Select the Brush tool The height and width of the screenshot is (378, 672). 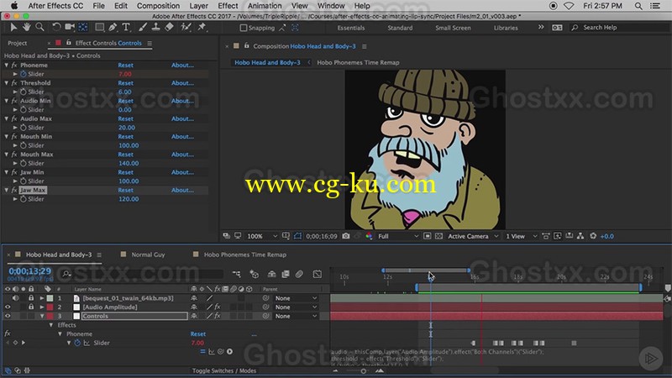pos(143,28)
